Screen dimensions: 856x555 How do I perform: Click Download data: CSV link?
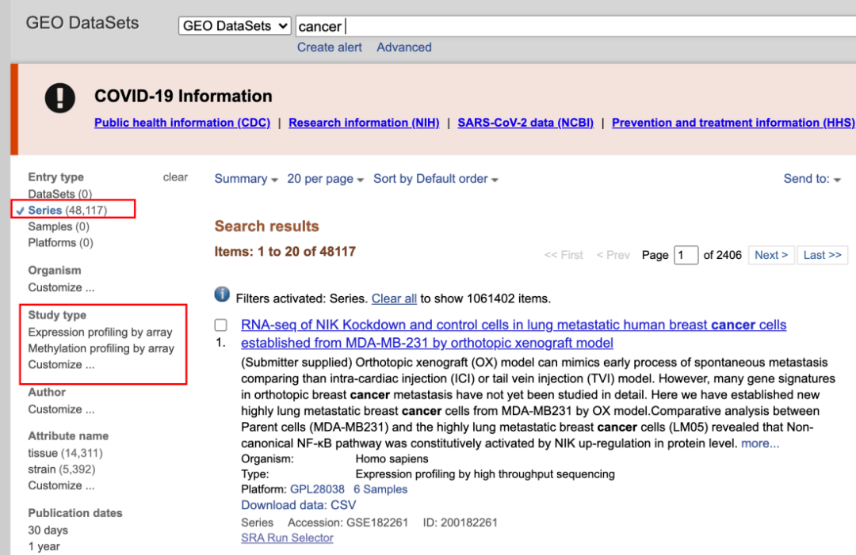pyautogui.click(x=299, y=505)
